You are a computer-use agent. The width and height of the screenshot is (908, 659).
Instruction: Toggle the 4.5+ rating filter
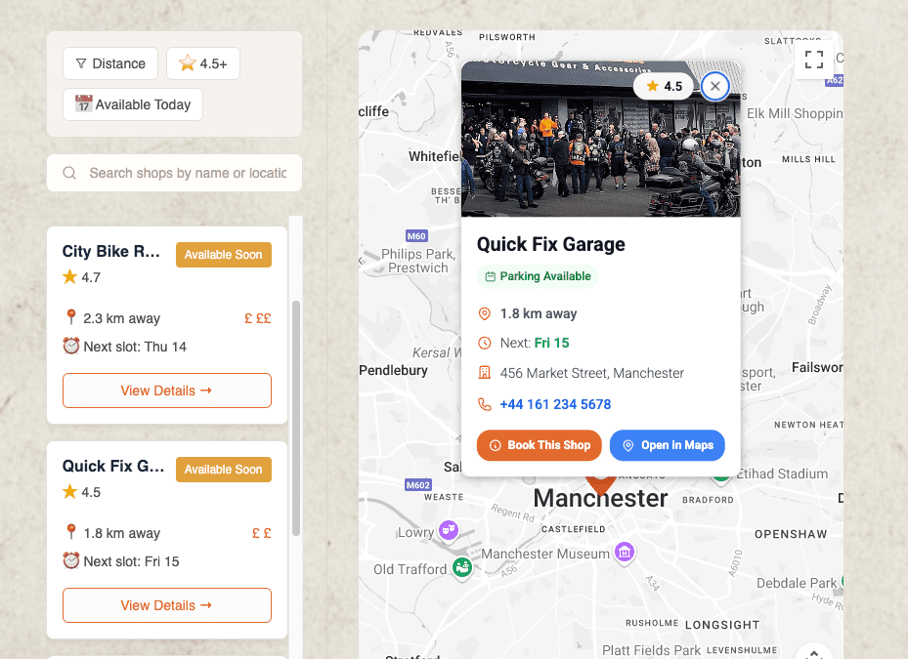point(203,63)
